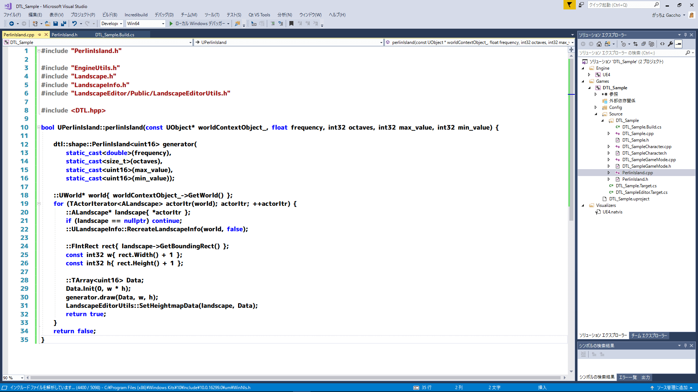Click Home icon in Solution Explorer
The image size is (698, 392).
[599, 44]
